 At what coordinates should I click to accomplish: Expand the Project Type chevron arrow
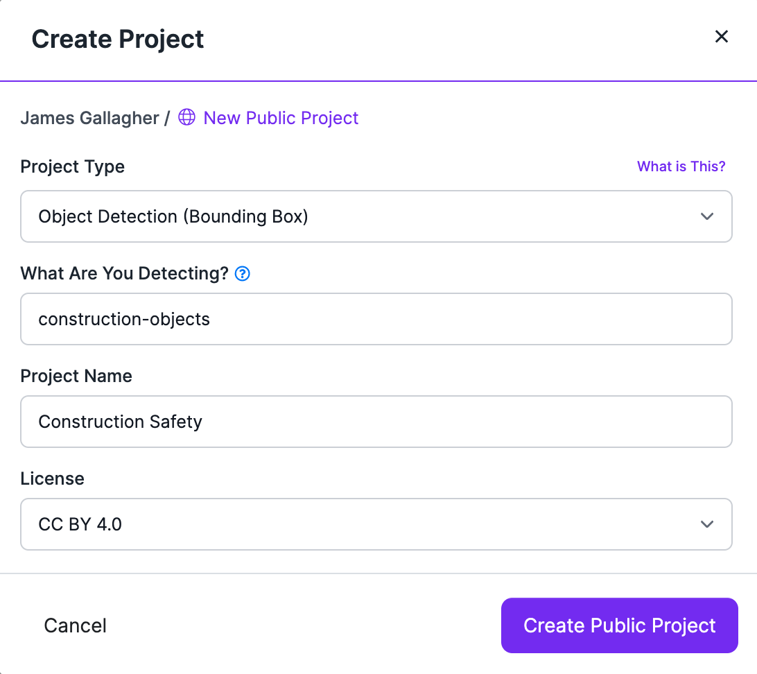click(707, 216)
